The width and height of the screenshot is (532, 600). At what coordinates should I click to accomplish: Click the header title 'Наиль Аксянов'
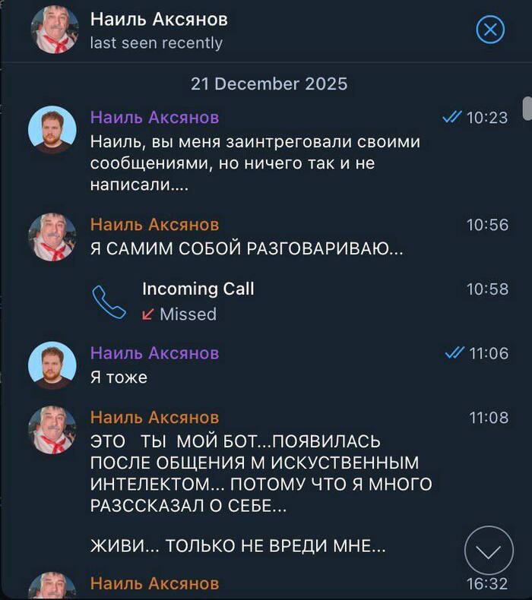tap(159, 19)
